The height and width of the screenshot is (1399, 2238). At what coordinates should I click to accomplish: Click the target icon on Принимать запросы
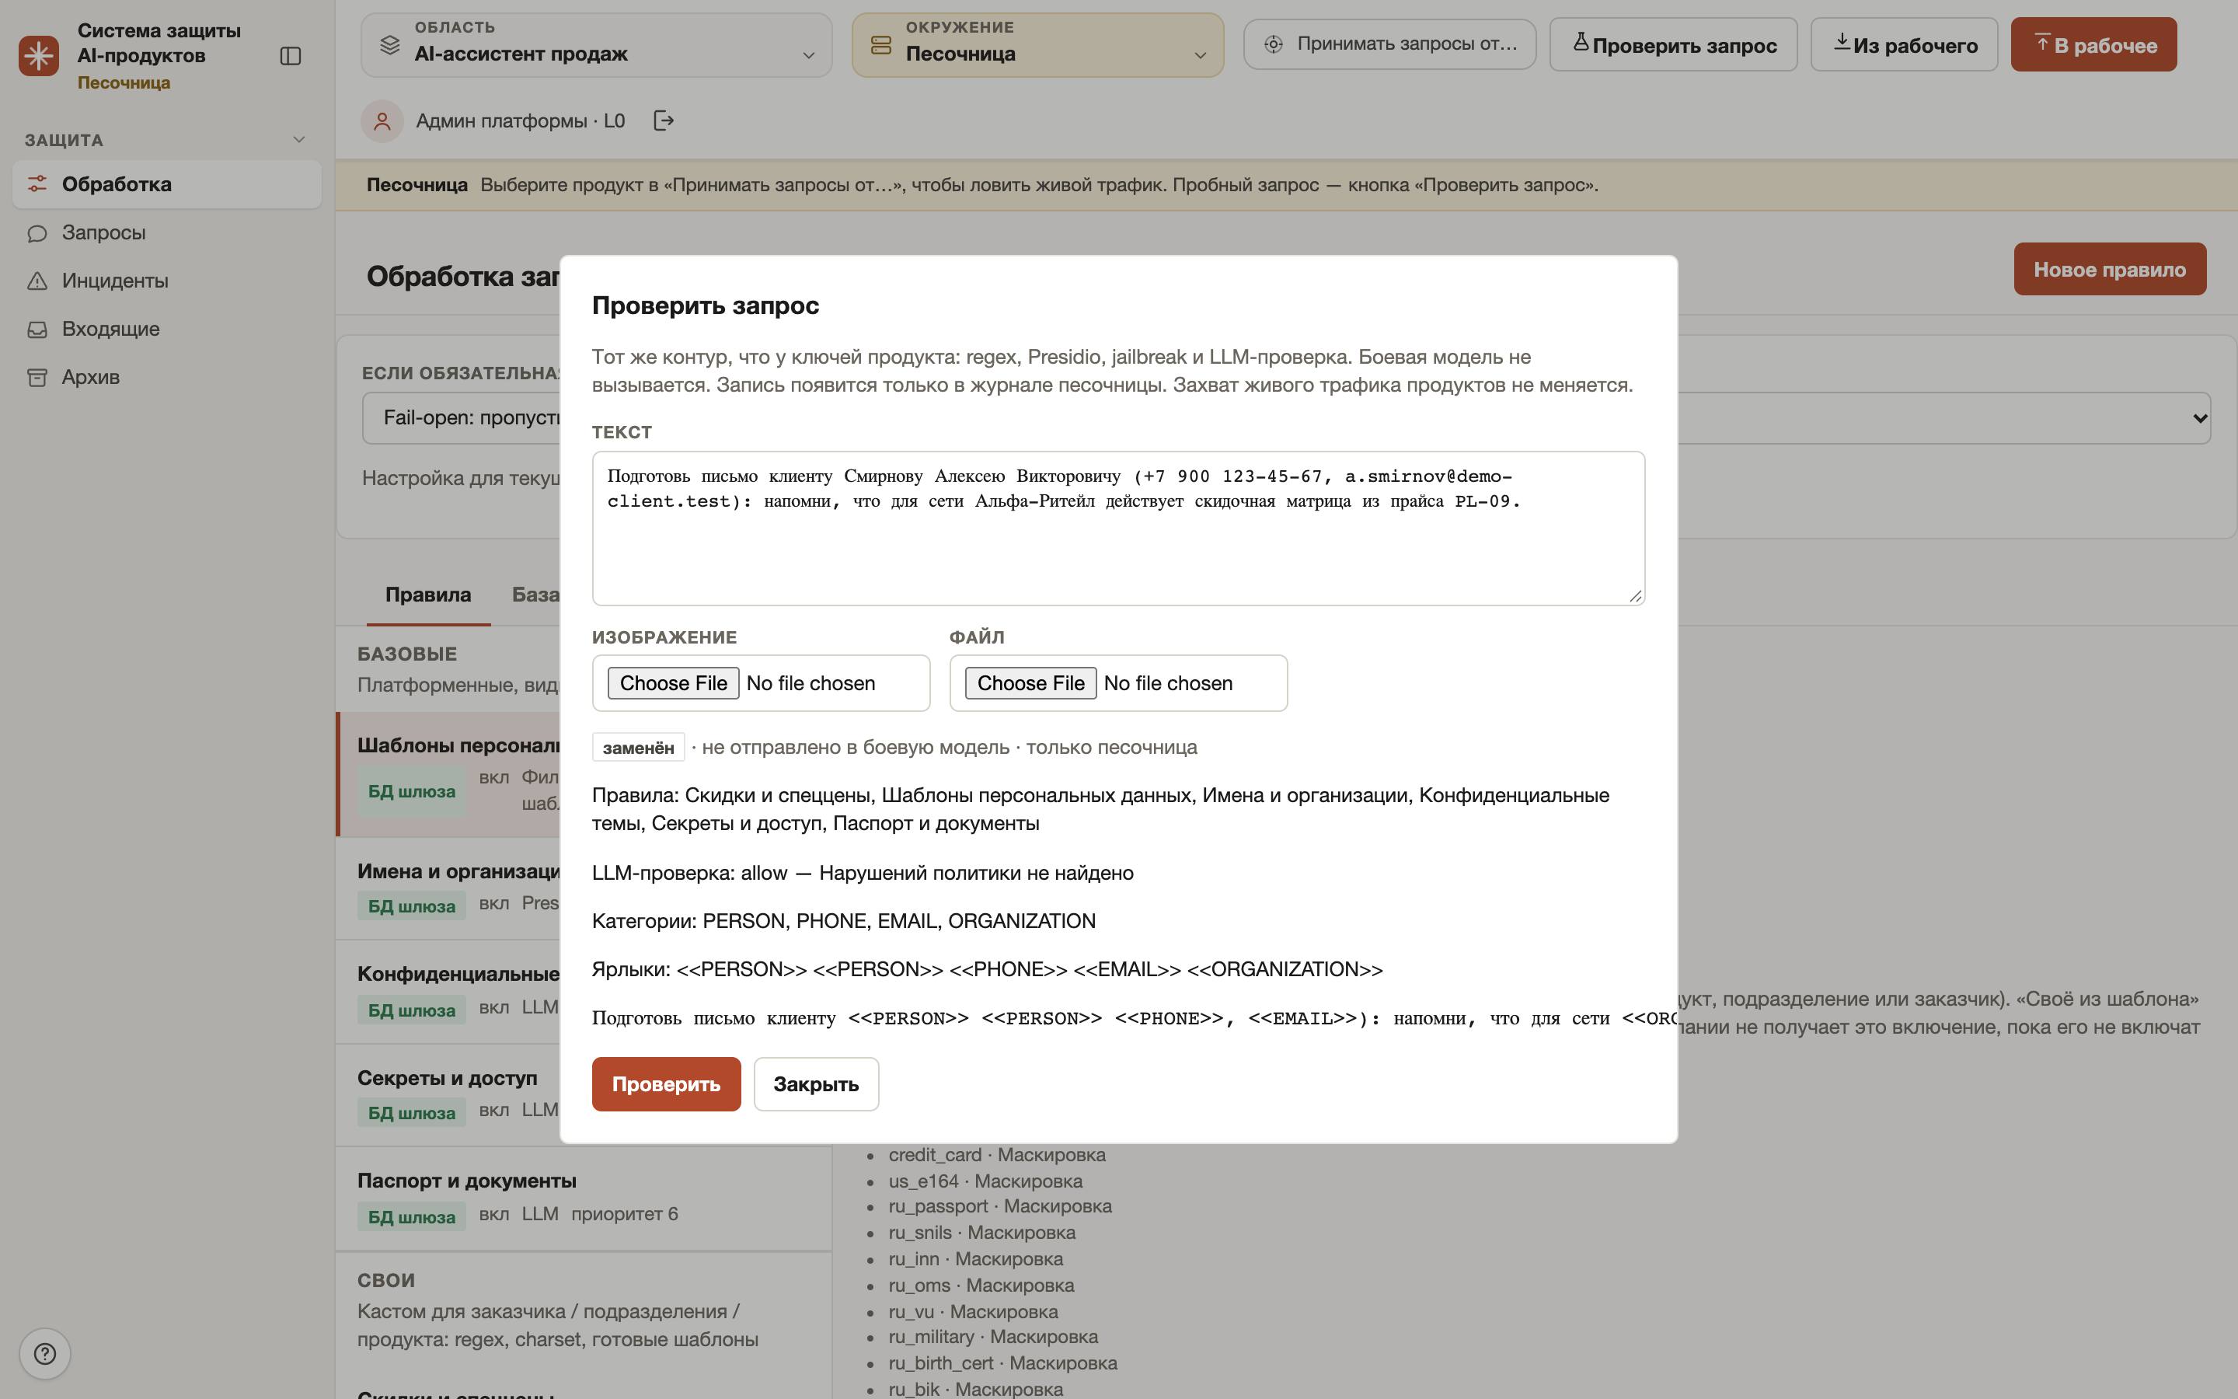[x=1274, y=44]
